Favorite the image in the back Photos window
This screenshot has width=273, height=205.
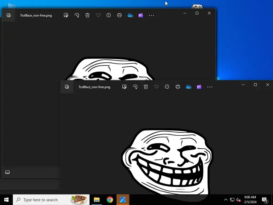tap(98, 15)
